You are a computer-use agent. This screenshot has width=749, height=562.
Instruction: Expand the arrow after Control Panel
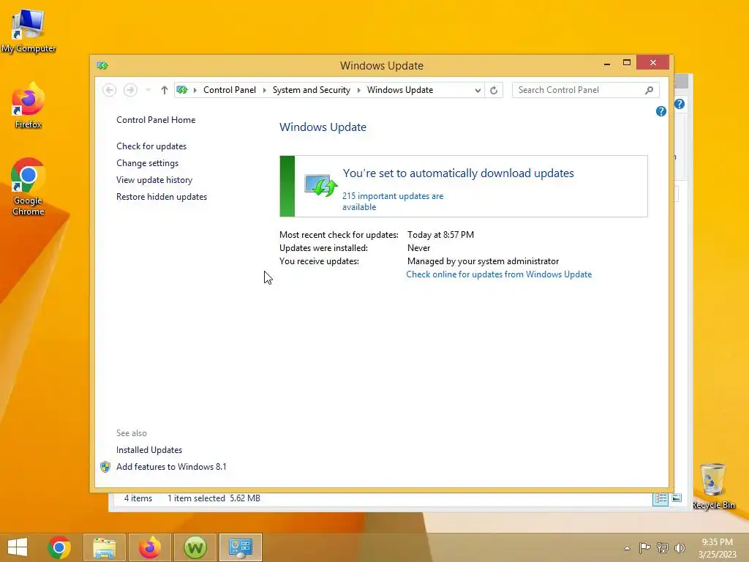[x=265, y=90]
